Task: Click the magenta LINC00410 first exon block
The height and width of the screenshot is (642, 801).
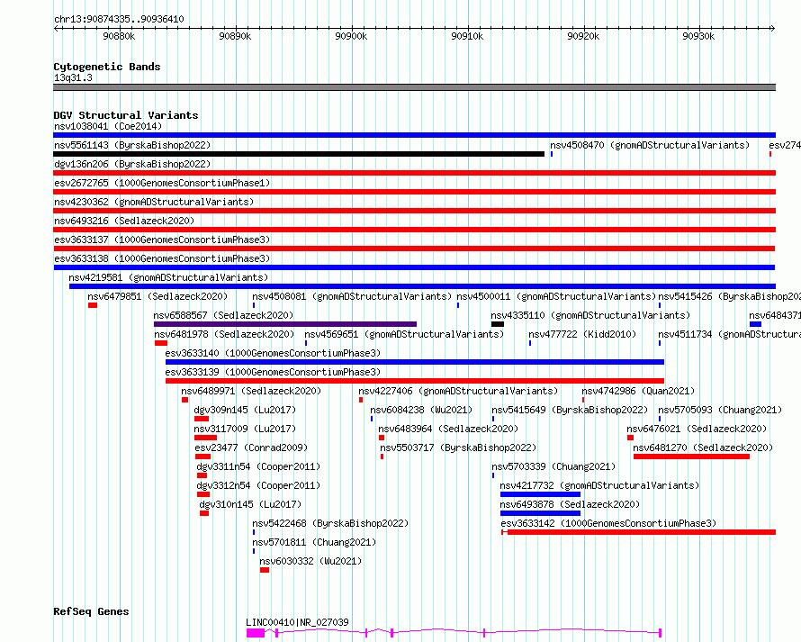Action: 256,633
